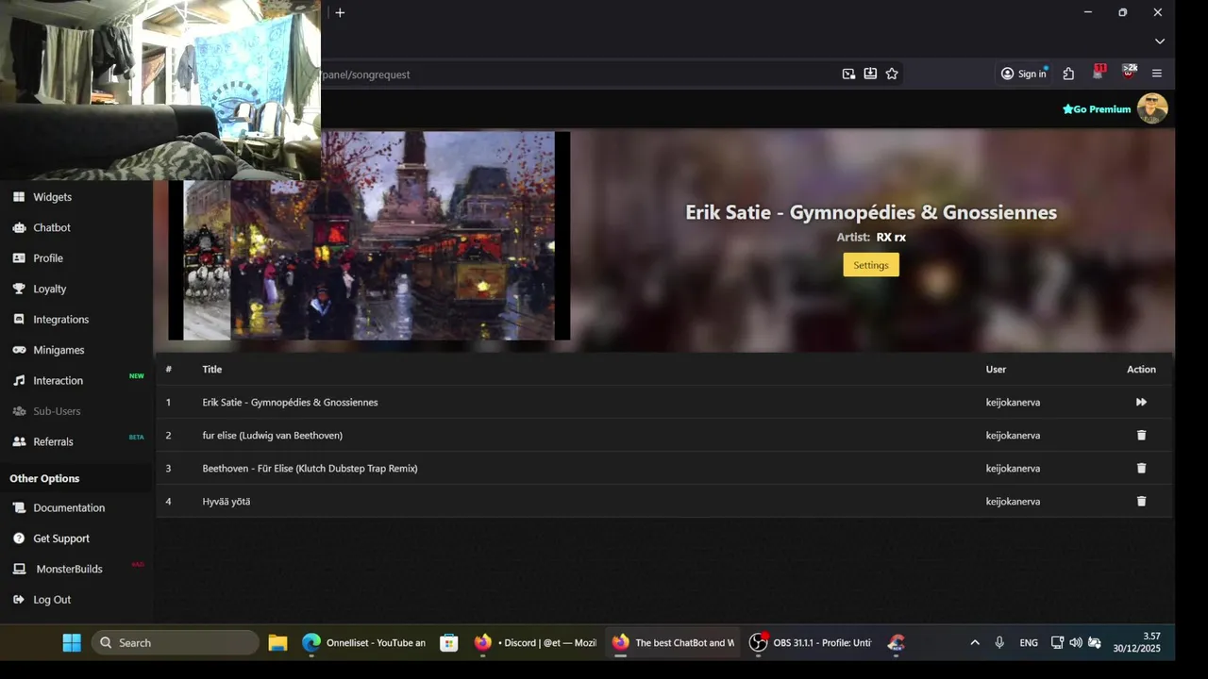1208x679 pixels.
Task: Open the Widgets sidebar item
Action: tap(52, 197)
